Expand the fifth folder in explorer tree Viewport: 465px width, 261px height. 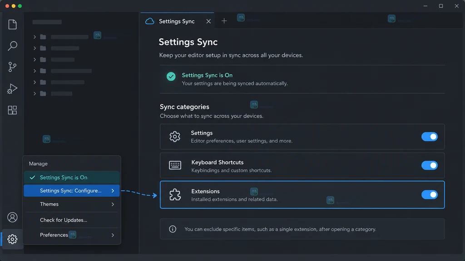pos(35,82)
